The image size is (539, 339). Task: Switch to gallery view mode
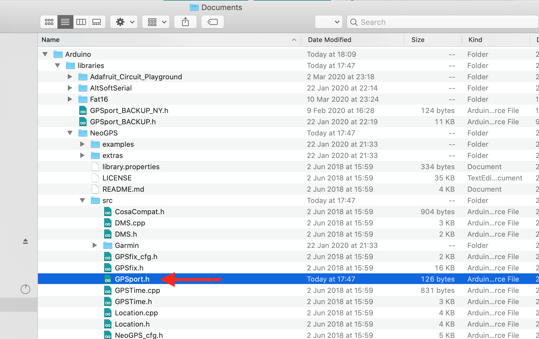coord(97,22)
